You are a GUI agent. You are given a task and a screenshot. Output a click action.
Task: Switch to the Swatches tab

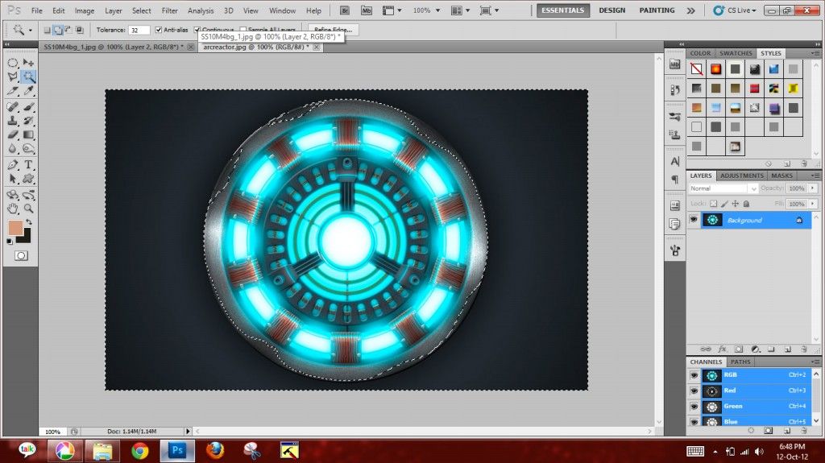click(736, 53)
